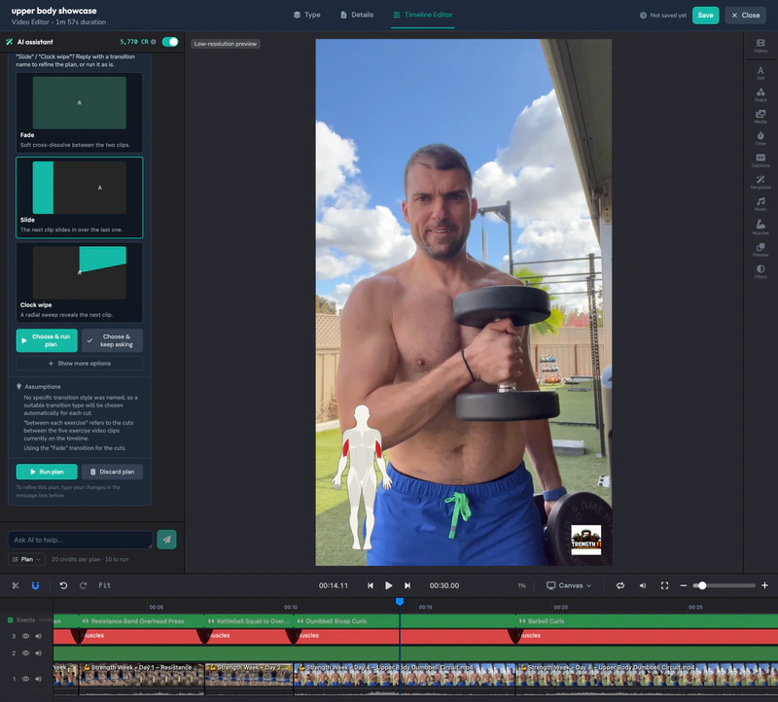The image size is (778, 702).
Task: Open the Music panel
Action: [760, 204]
